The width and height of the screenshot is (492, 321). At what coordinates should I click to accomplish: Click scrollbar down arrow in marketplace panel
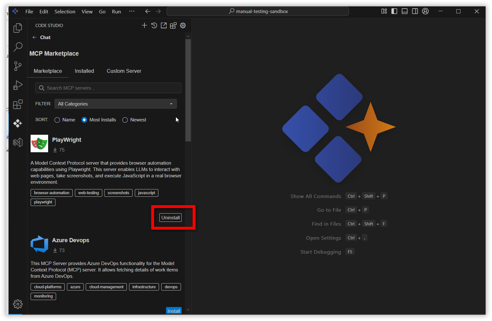[188, 310]
